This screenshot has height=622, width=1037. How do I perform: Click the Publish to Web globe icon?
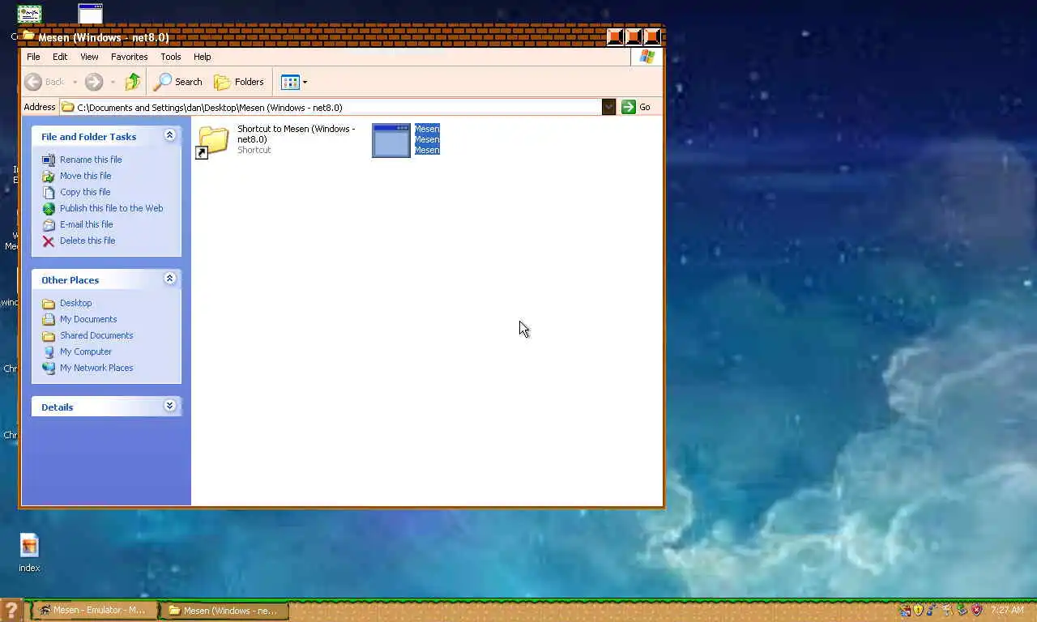(x=49, y=208)
